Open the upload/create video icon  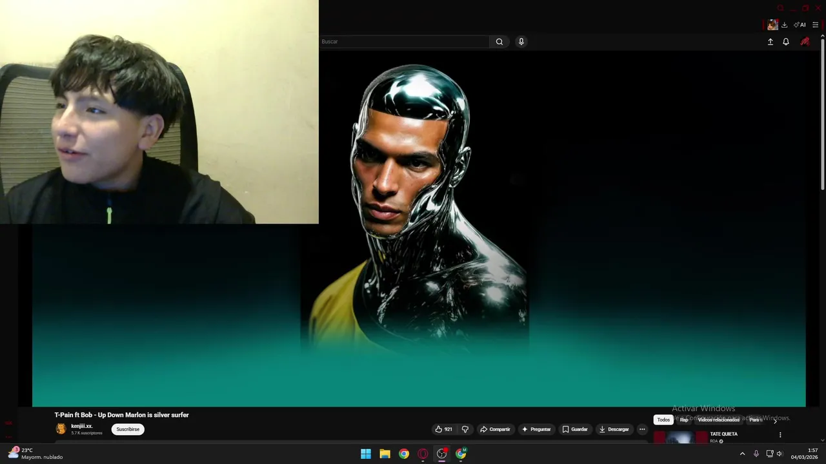click(x=770, y=41)
